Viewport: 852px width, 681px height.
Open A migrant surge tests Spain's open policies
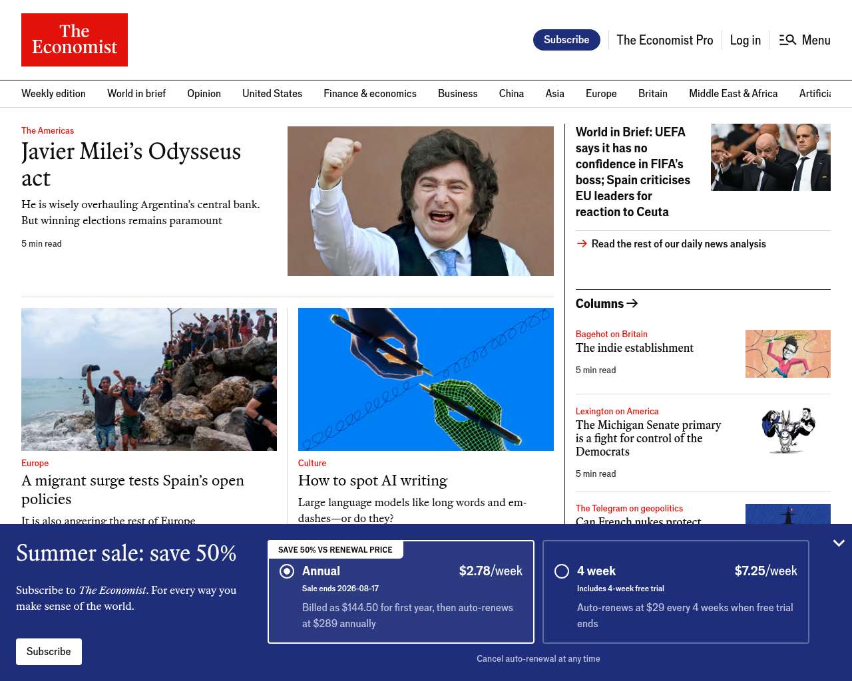(x=132, y=489)
